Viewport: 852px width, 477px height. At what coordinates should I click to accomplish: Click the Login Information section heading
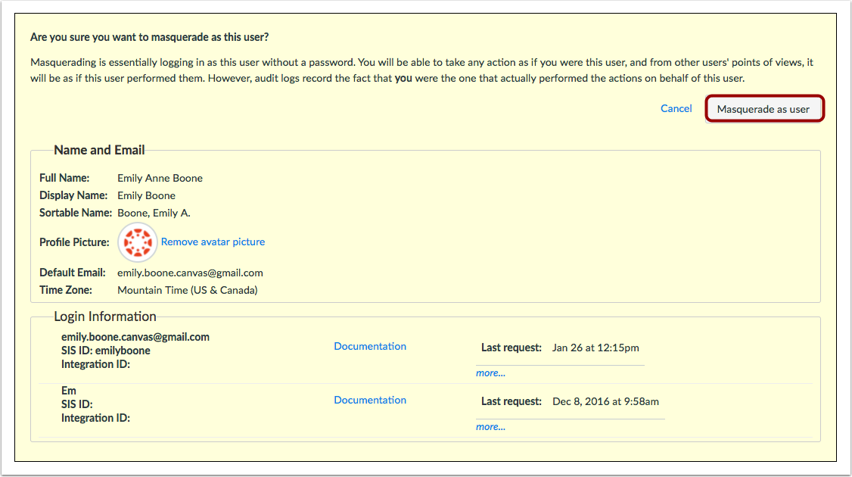(x=105, y=316)
